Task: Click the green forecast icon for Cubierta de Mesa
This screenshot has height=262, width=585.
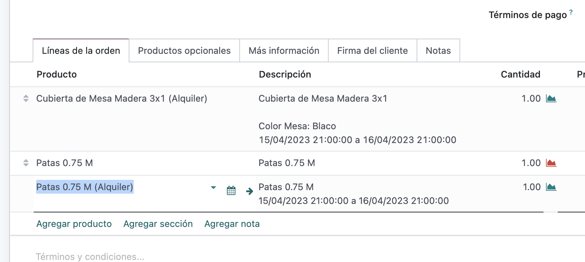Action: point(551,99)
